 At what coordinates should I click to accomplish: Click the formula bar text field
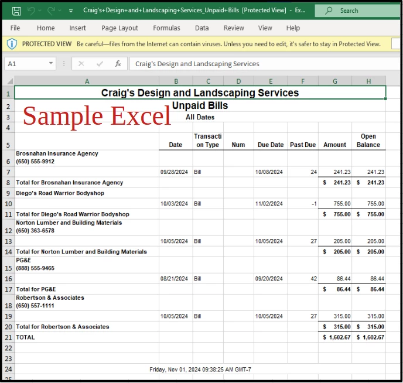pos(265,64)
